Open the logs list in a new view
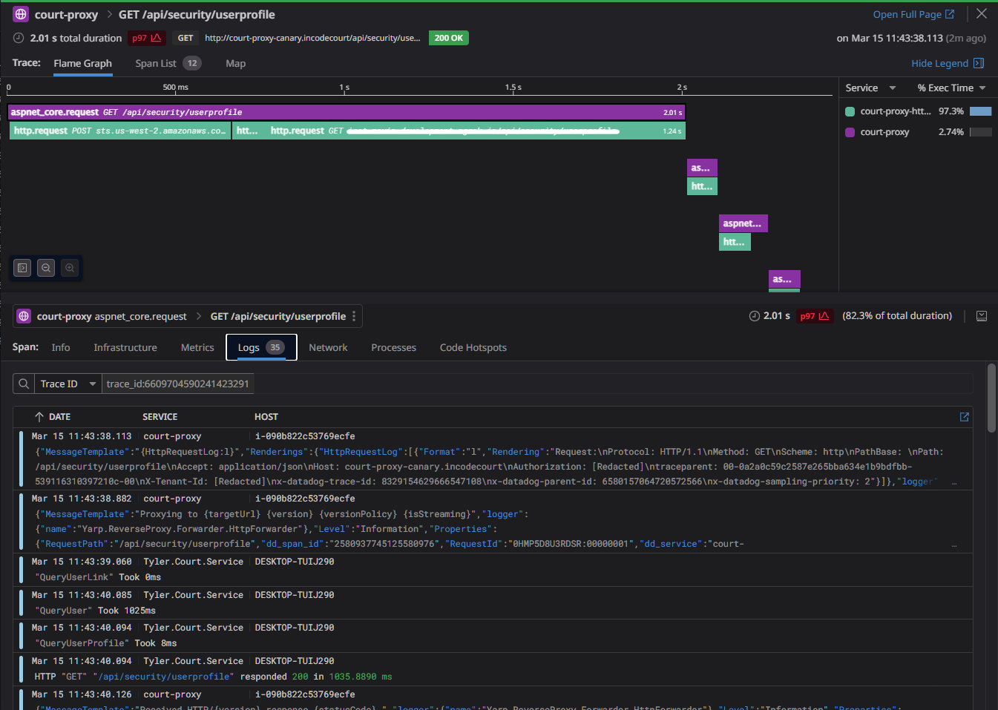The width and height of the screenshot is (998, 710). coord(964,417)
